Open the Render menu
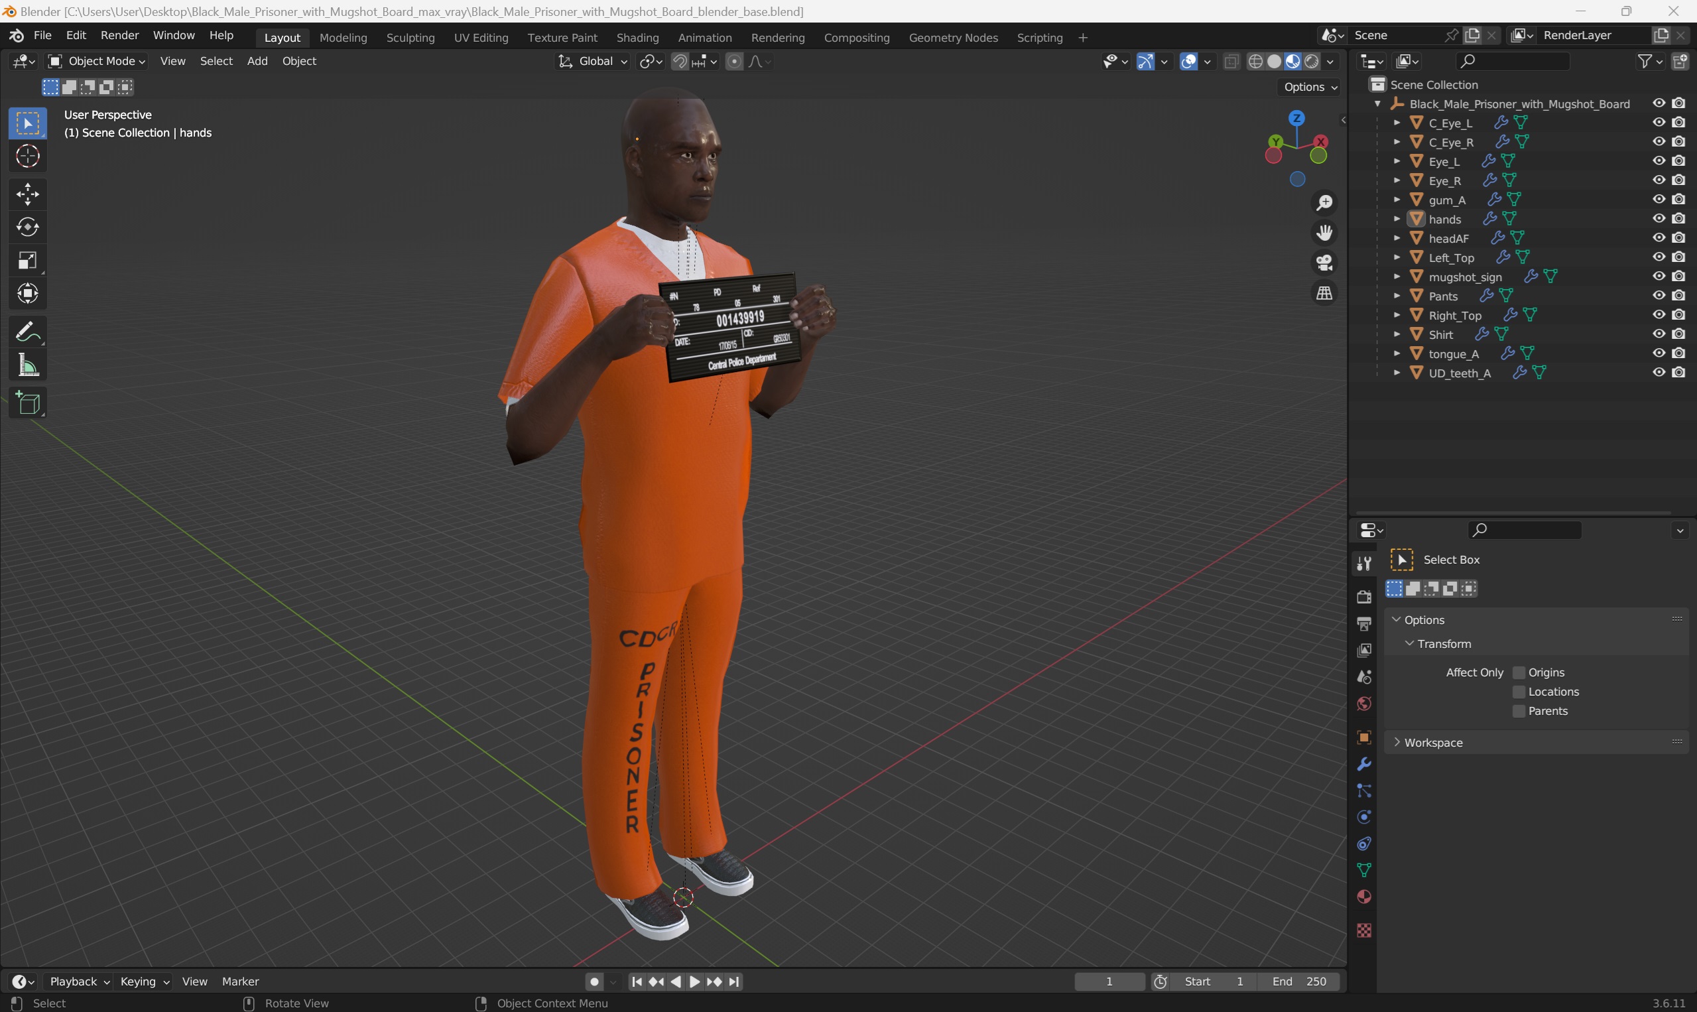This screenshot has height=1012, width=1697. point(119,35)
